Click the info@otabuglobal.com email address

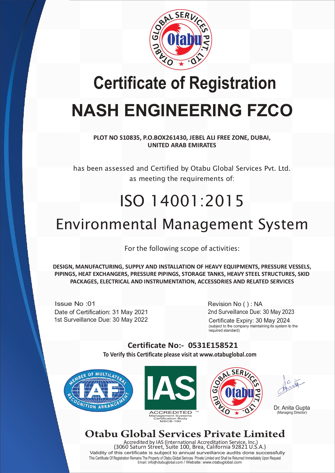pos(165,462)
